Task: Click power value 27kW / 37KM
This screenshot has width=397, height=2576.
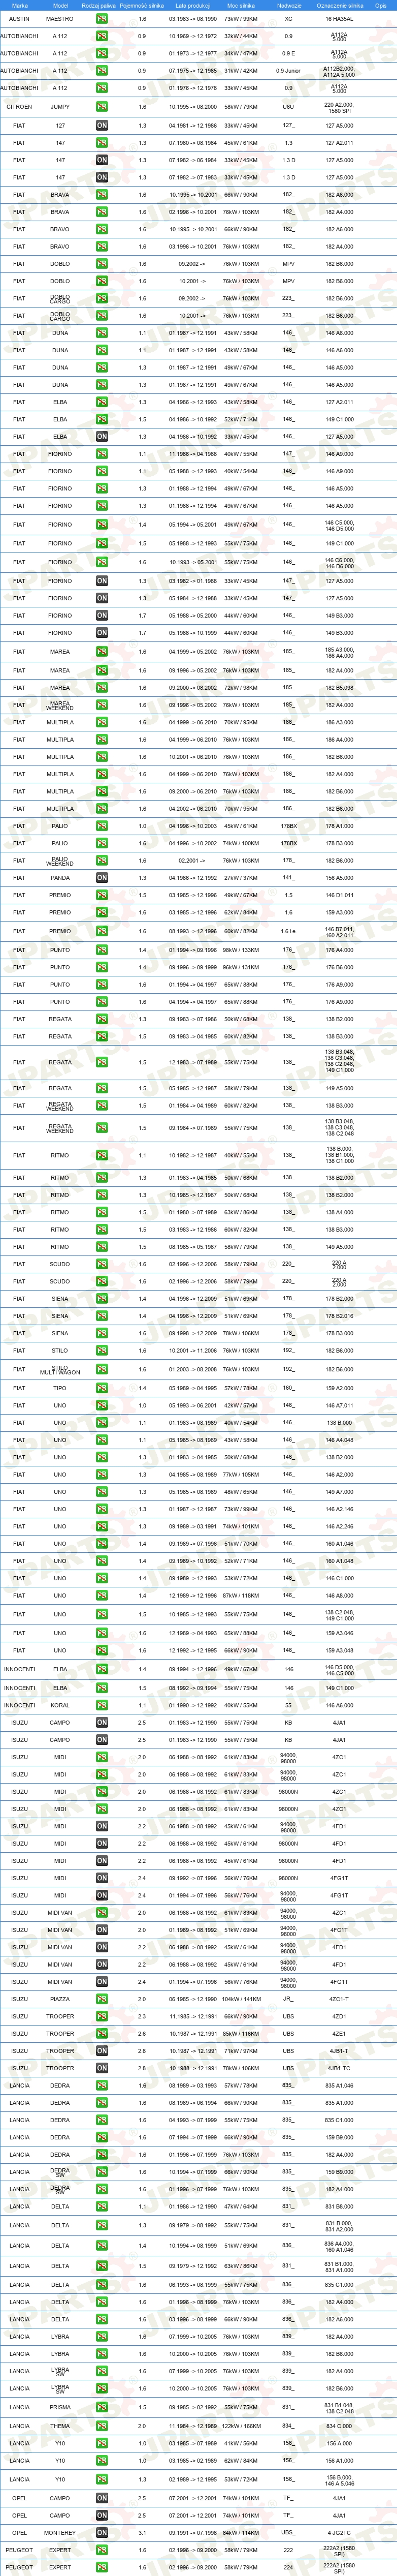Action: 240,878
